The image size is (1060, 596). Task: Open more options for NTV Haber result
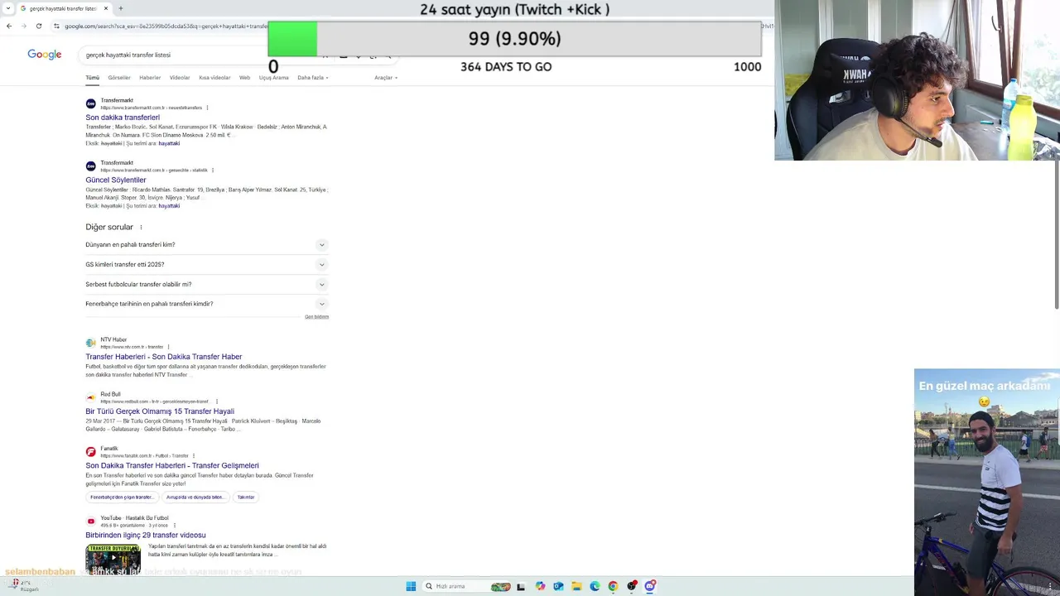coord(168,347)
